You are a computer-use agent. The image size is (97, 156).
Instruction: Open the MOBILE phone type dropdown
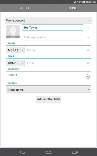pyautogui.click(x=15, y=50)
